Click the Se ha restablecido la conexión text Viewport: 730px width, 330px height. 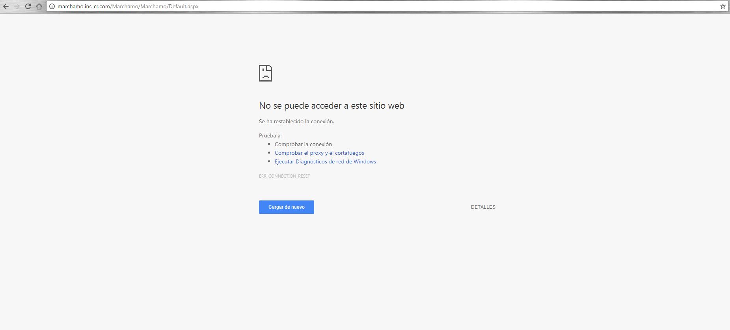[296, 121]
